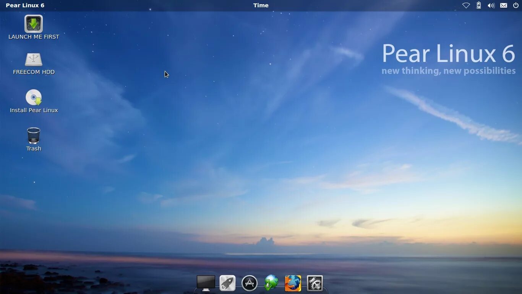Open the mail envelope indicator
The image size is (522, 294).
504,5
